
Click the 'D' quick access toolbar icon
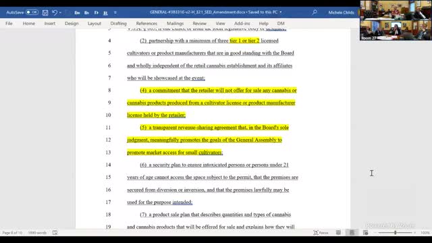click(96, 13)
